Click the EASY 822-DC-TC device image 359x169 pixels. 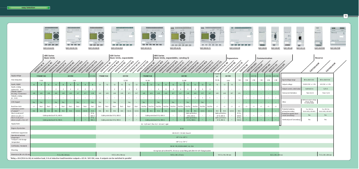[212, 36]
